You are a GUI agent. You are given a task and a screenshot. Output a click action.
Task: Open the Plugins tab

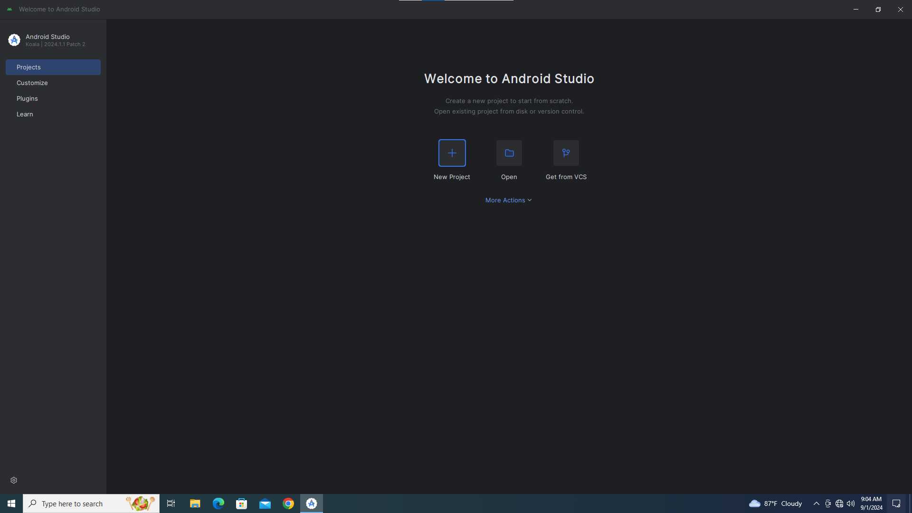click(x=53, y=98)
